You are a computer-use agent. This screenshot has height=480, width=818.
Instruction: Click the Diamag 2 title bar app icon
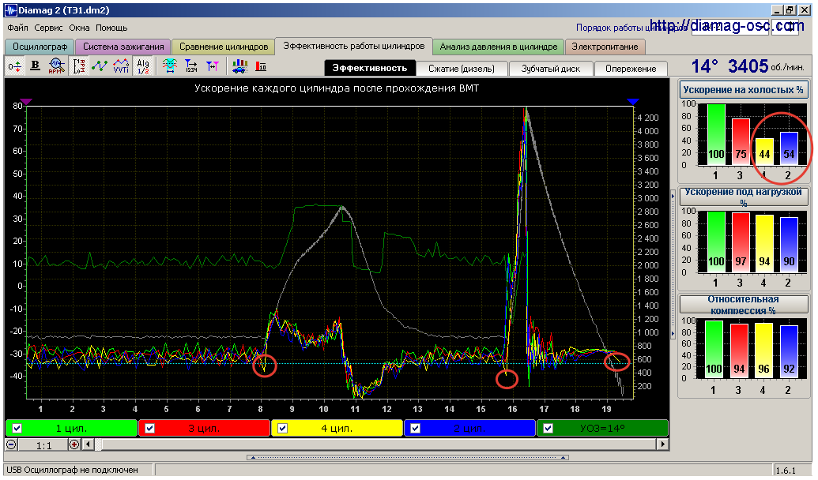[10, 9]
